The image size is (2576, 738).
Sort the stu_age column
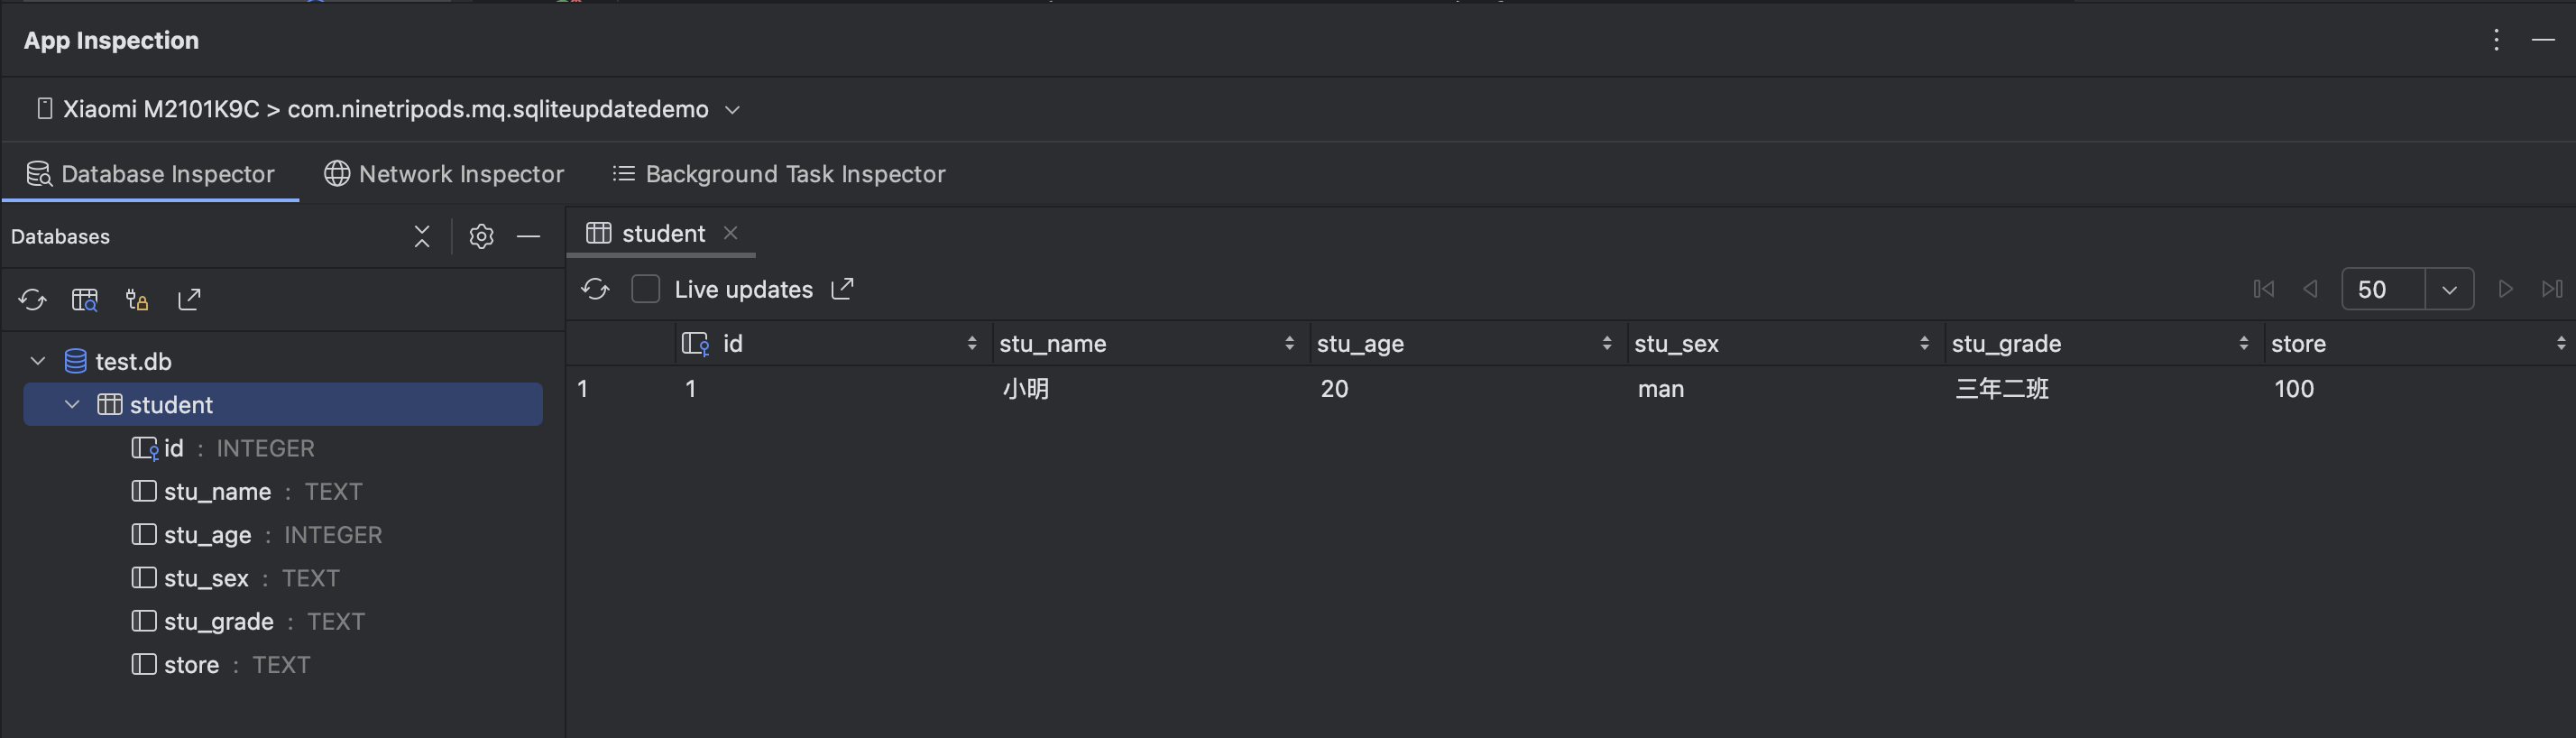point(1607,343)
